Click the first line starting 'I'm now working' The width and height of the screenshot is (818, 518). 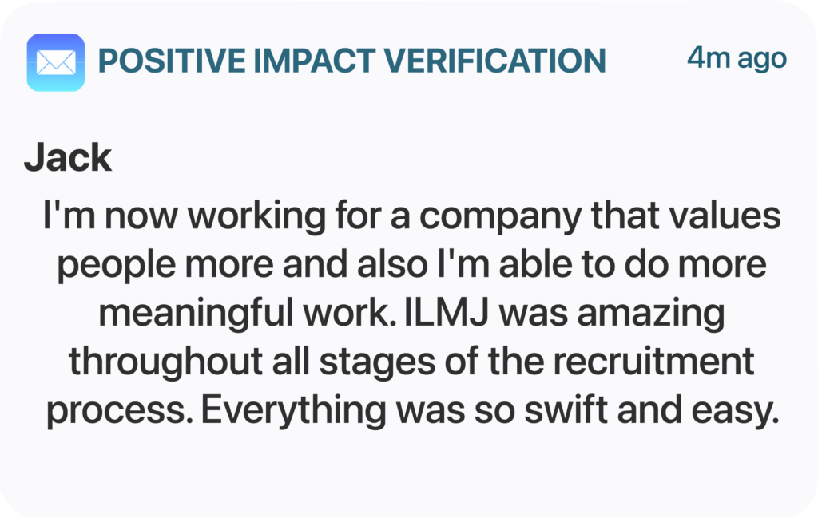411,216
